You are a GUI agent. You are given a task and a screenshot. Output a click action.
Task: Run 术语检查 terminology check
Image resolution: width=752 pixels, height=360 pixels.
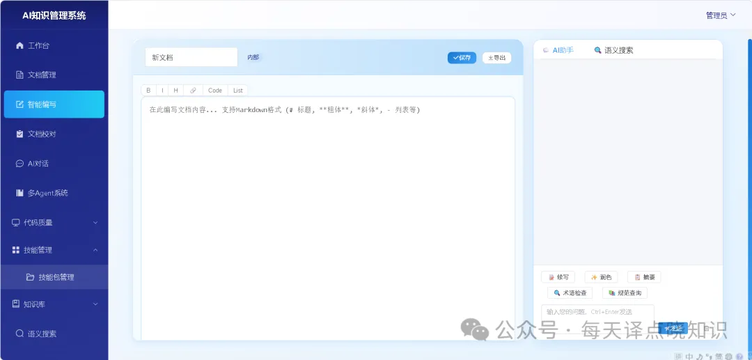point(570,293)
